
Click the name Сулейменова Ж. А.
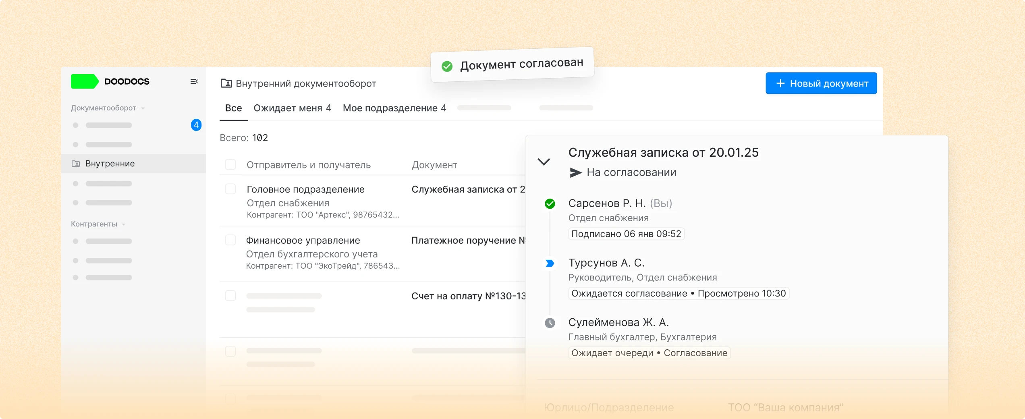pos(618,322)
